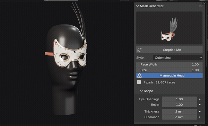Click the '7 parts, 32,607 faces' text
This screenshot has width=208, height=126.
pos(159,82)
